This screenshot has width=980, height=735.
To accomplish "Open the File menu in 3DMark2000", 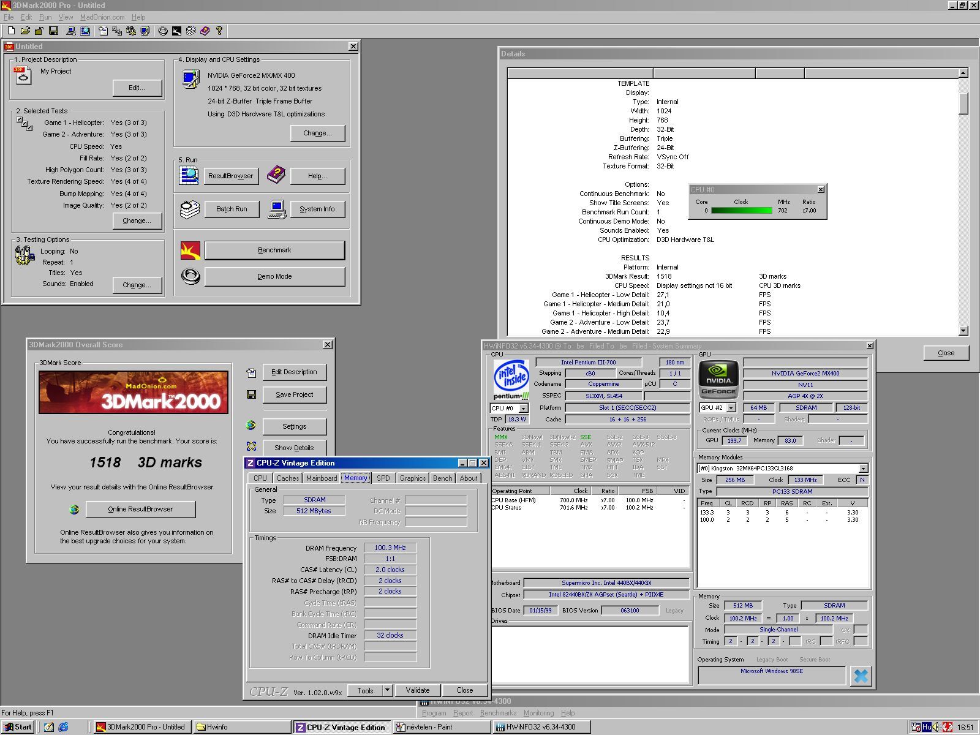I will click(9, 17).
